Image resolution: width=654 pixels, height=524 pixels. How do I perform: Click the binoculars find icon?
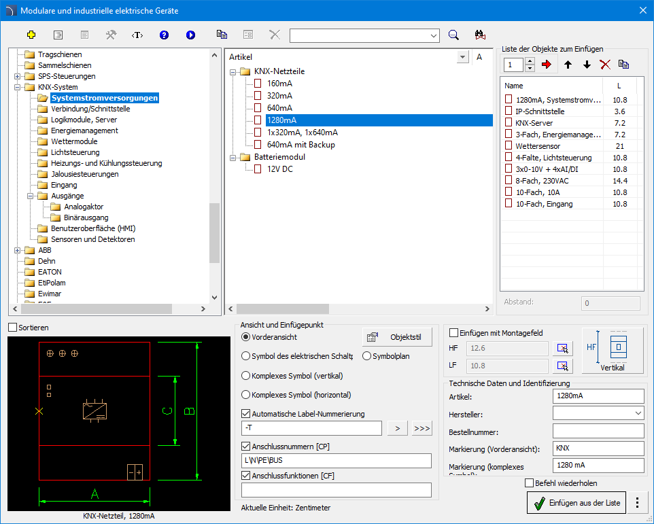point(480,35)
